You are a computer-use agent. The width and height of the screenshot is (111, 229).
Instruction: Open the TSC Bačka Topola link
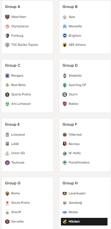click(25, 45)
